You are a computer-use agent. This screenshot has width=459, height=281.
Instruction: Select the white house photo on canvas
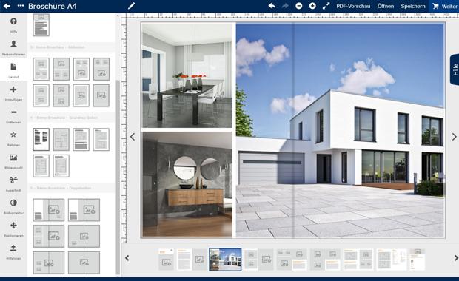(340, 130)
